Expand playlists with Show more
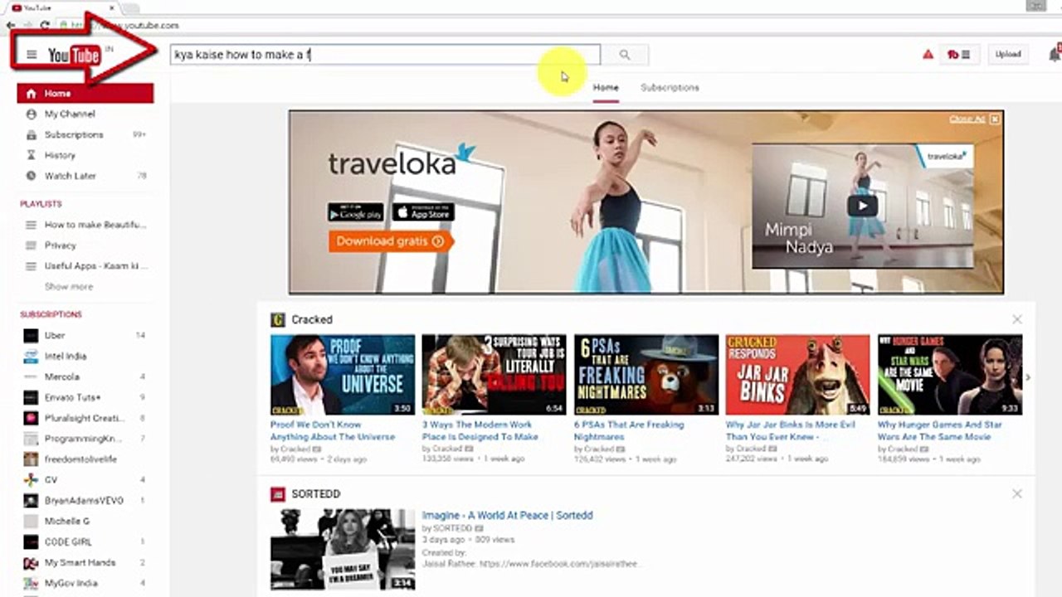The height and width of the screenshot is (597, 1062). point(69,287)
